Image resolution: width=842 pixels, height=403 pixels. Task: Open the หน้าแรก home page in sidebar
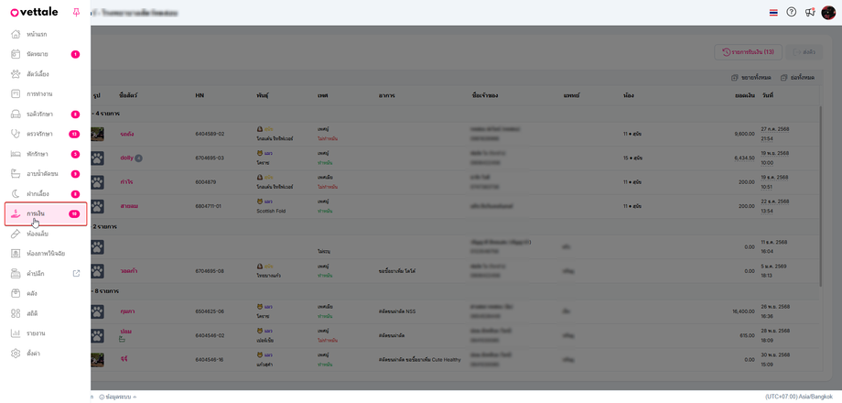(45, 35)
